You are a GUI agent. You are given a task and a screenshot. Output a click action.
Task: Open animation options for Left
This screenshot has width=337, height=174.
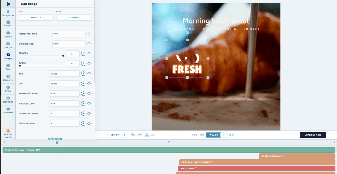(x=83, y=83)
